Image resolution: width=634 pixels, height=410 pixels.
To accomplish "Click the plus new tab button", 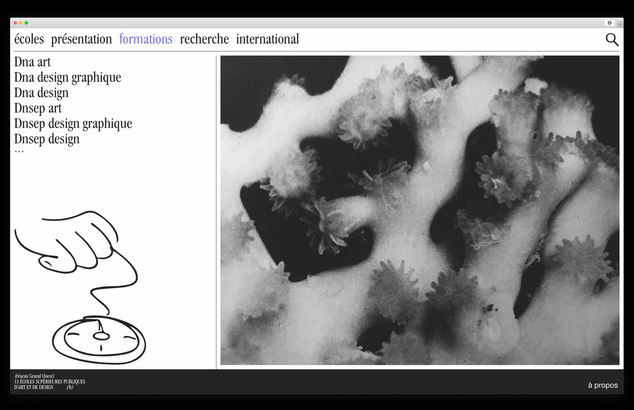I will pyautogui.click(x=620, y=24).
